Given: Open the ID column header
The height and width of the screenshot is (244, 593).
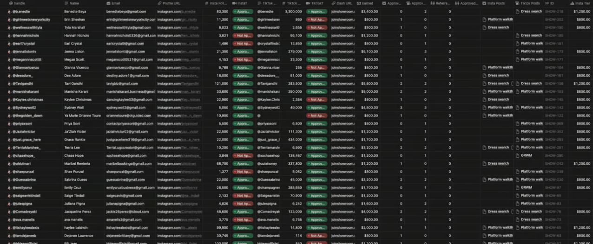Looking at the screenshot, I should coord(550,3).
